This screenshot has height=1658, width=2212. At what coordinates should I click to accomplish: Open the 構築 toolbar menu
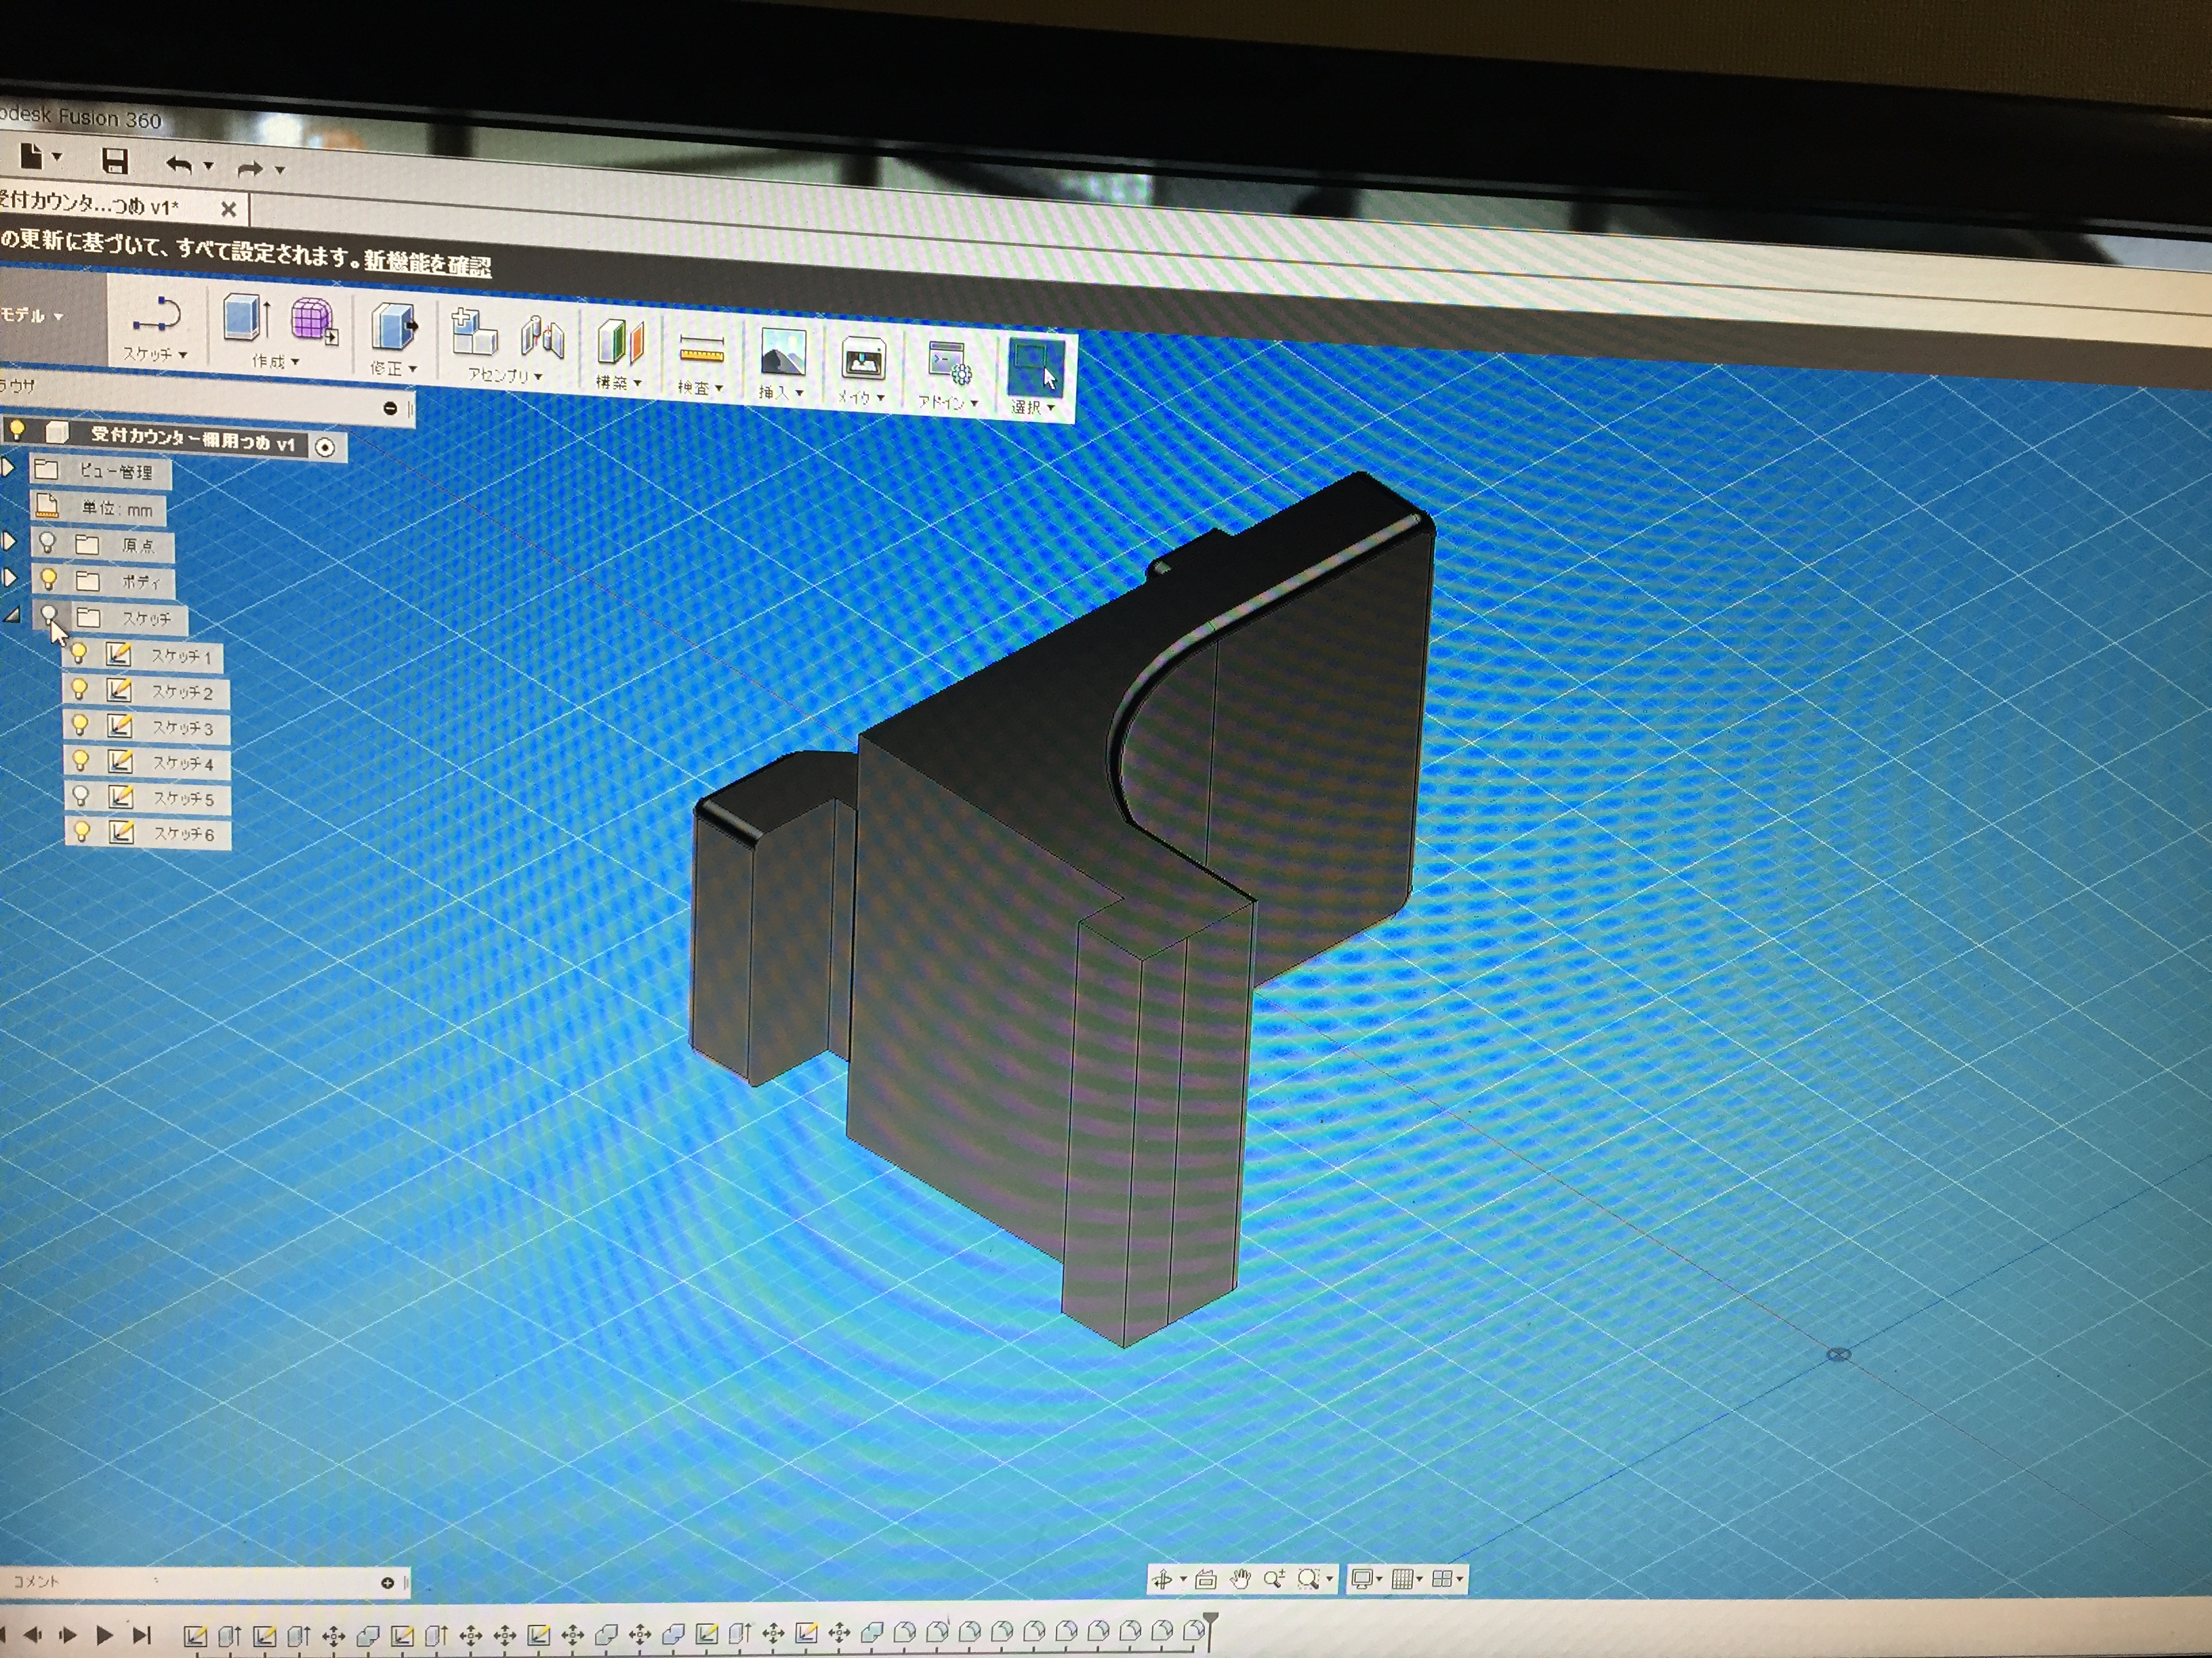click(x=618, y=383)
